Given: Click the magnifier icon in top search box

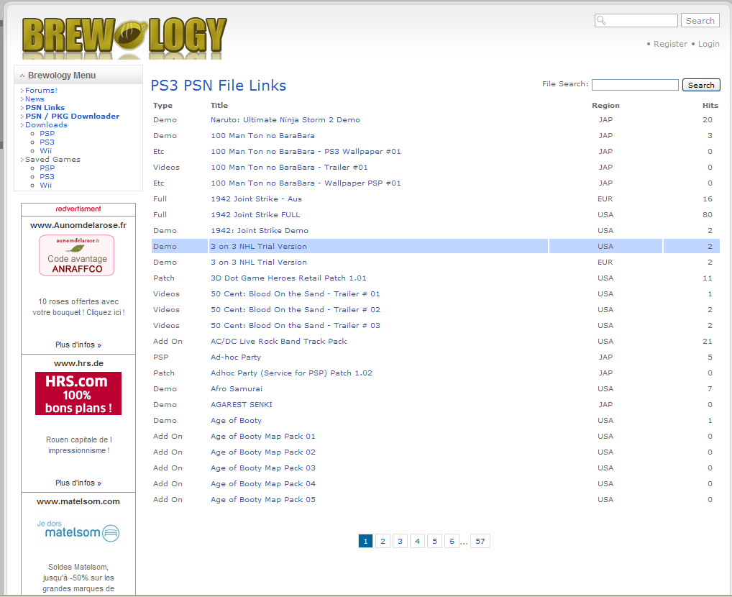Looking at the screenshot, I should [x=601, y=21].
